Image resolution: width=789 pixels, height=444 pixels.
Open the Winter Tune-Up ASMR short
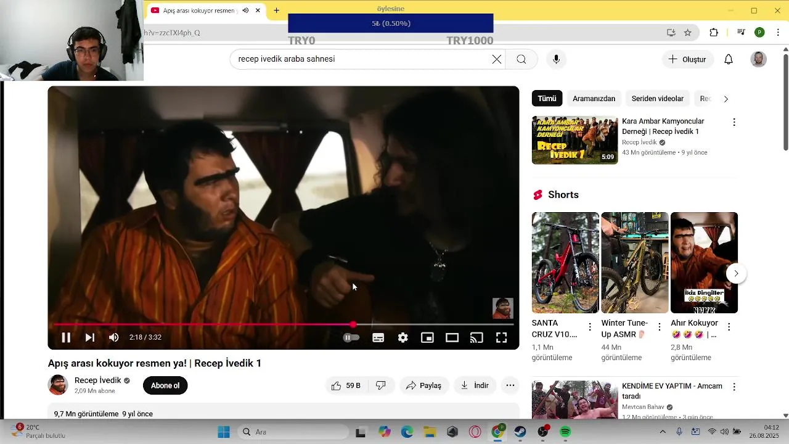(x=634, y=263)
